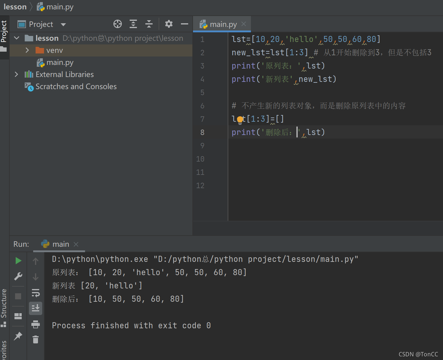Click the 新列表 [20, 'hello'] output line
This screenshot has width=443, height=360.
97,286
